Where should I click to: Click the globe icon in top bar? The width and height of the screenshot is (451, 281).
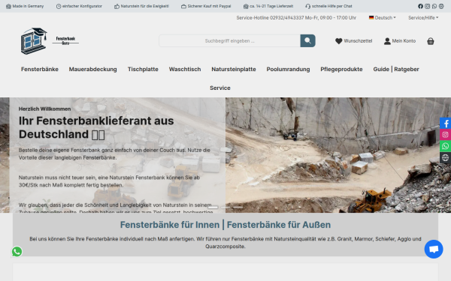pos(441,6)
